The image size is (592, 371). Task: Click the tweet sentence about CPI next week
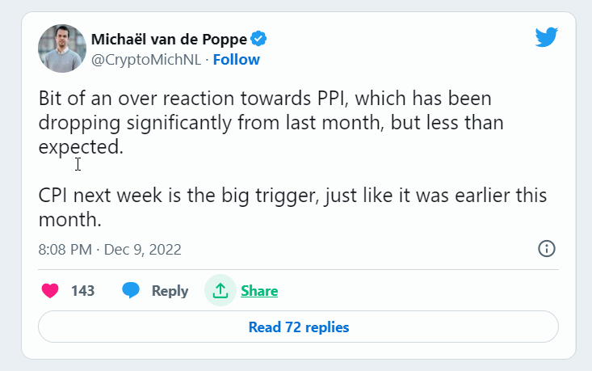coord(292,208)
